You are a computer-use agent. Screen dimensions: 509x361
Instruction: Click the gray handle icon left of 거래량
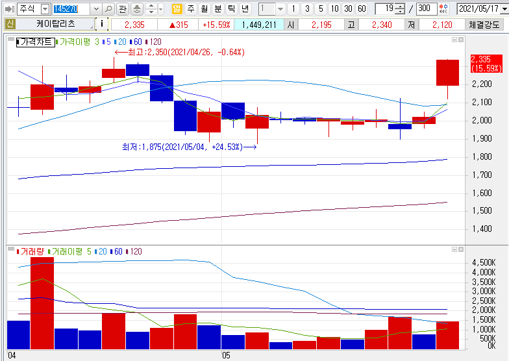(x=11, y=249)
